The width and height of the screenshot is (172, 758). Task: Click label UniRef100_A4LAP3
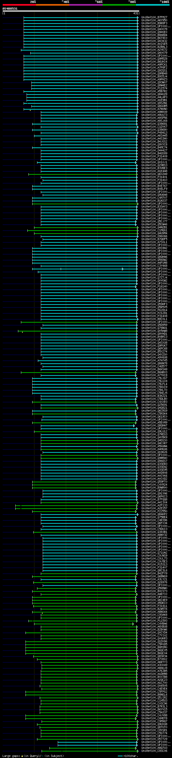(x=154, y=97)
